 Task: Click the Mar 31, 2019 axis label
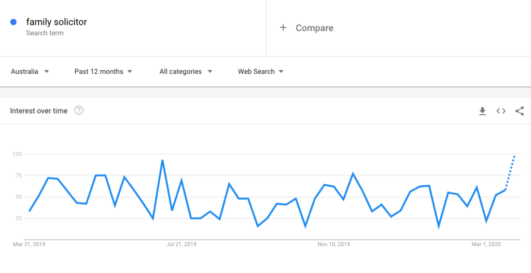[29, 244]
